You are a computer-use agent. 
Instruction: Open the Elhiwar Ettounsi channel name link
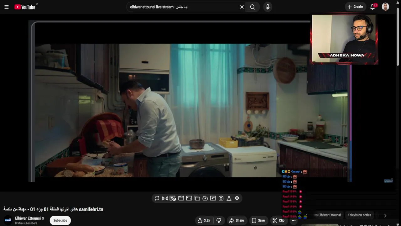28,218
